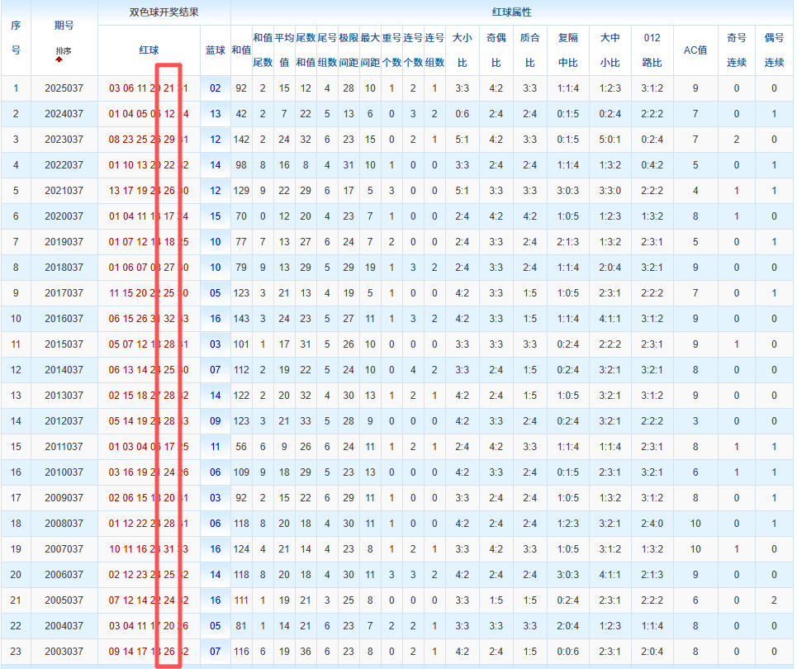This screenshot has width=797, height=669.
Task: Click blue ball 16 in row 10
Action: point(215,319)
